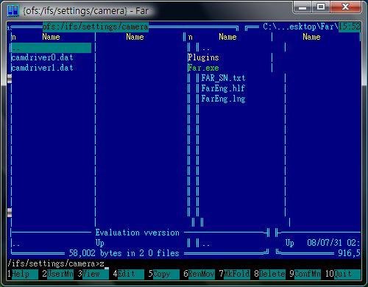368x287 pixels.
Task: Select the FarEng.lng file
Action: 223,99
